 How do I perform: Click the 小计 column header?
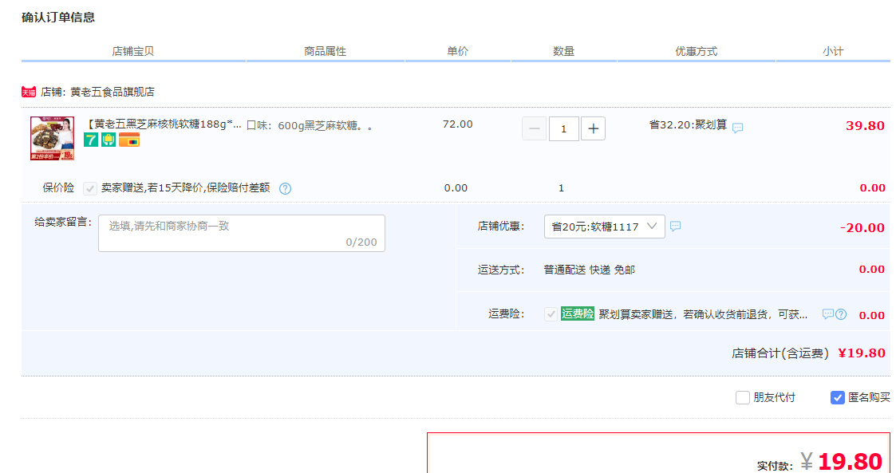pyautogui.click(x=833, y=51)
